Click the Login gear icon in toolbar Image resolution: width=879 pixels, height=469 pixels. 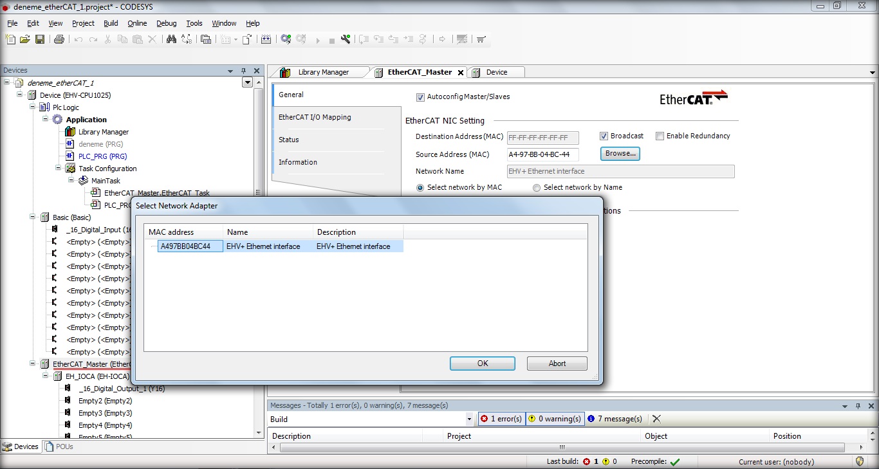pyautogui.click(x=286, y=39)
